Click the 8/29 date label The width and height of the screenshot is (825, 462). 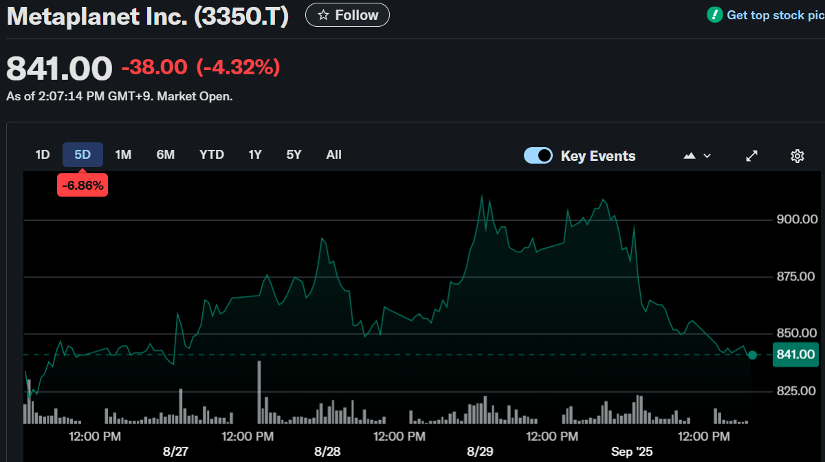tap(480, 452)
